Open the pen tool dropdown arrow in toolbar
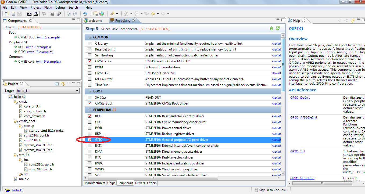The image size is (365, 194). click(x=117, y=14)
